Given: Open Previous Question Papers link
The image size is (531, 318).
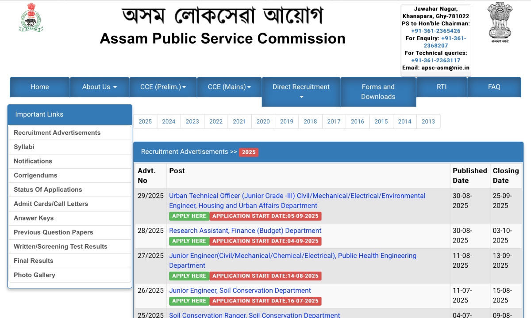Looking at the screenshot, I should (70, 232).
